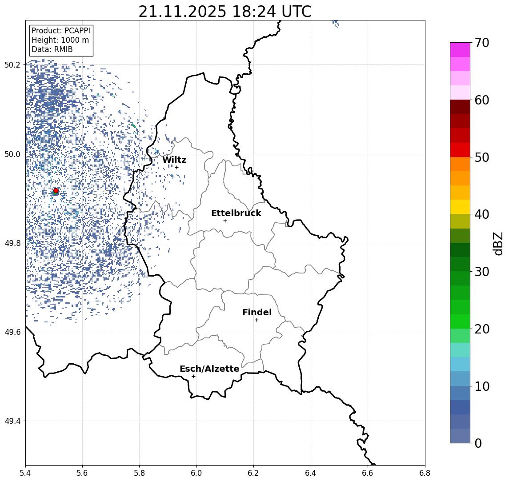Screen dimensions: 509x482
Task: Click the yellow colorbar segment above 40
Action: [x=460, y=207]
